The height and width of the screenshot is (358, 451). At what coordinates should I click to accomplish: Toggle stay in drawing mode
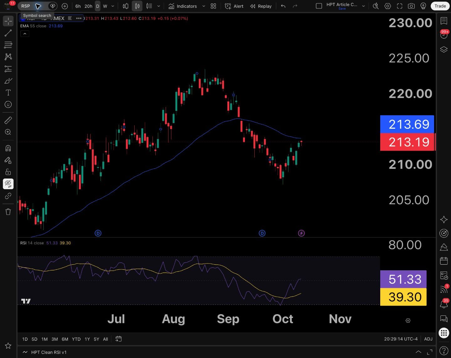point(8,160)
